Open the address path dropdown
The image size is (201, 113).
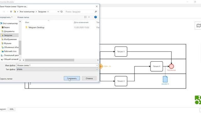click(x=58, y=12)
